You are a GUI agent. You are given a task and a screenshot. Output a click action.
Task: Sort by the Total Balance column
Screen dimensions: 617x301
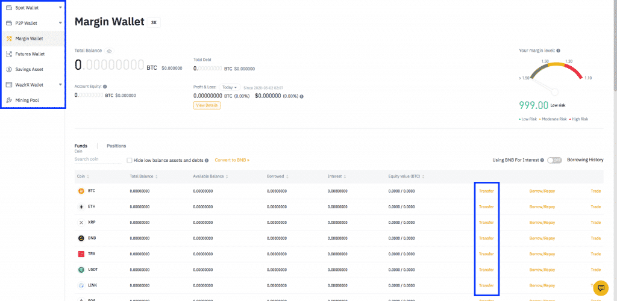pos(144,176)
